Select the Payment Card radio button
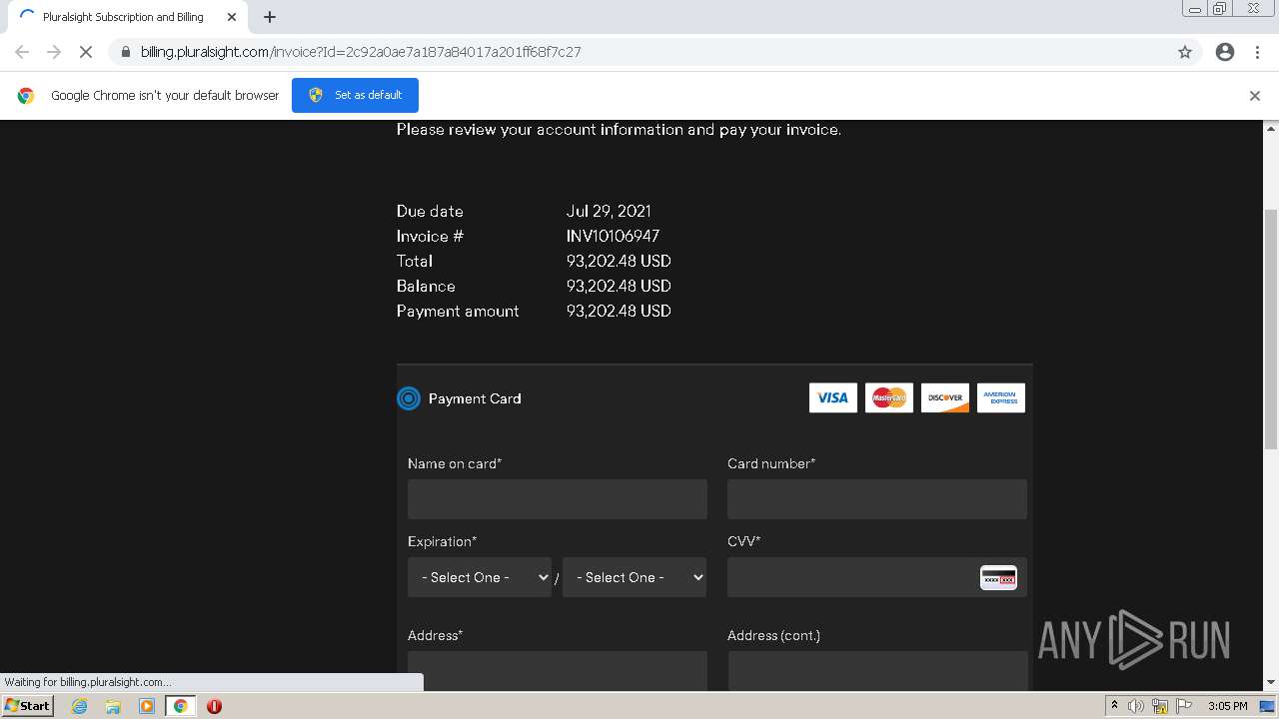Screen dimensions: 1279x719 [409, 398]
